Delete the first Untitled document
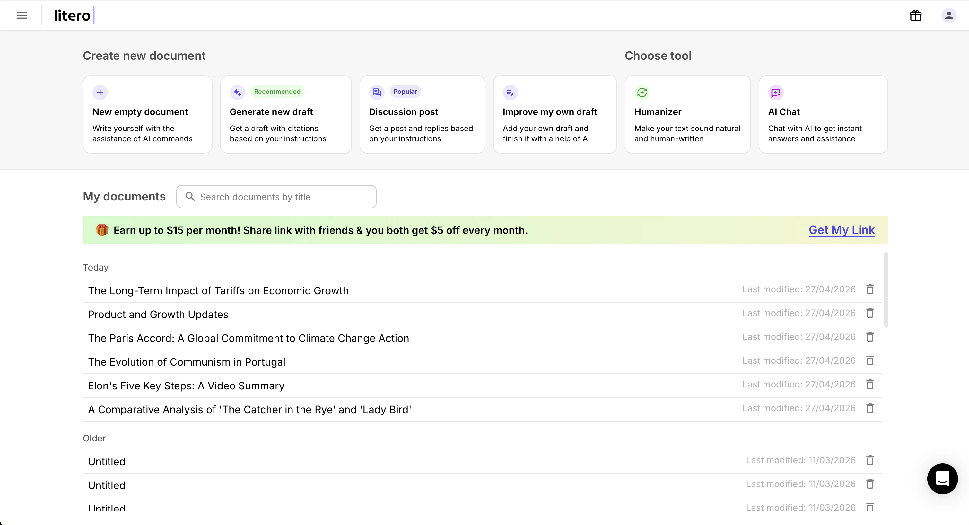Viewport: 969px width, 525px height. (870, 460)
